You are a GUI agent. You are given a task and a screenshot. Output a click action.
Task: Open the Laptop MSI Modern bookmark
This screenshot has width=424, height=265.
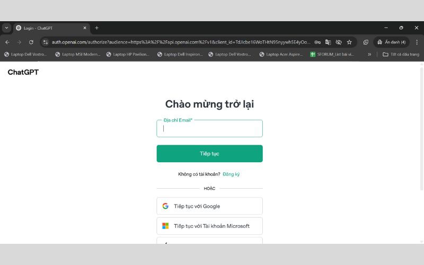coord(77,55)
